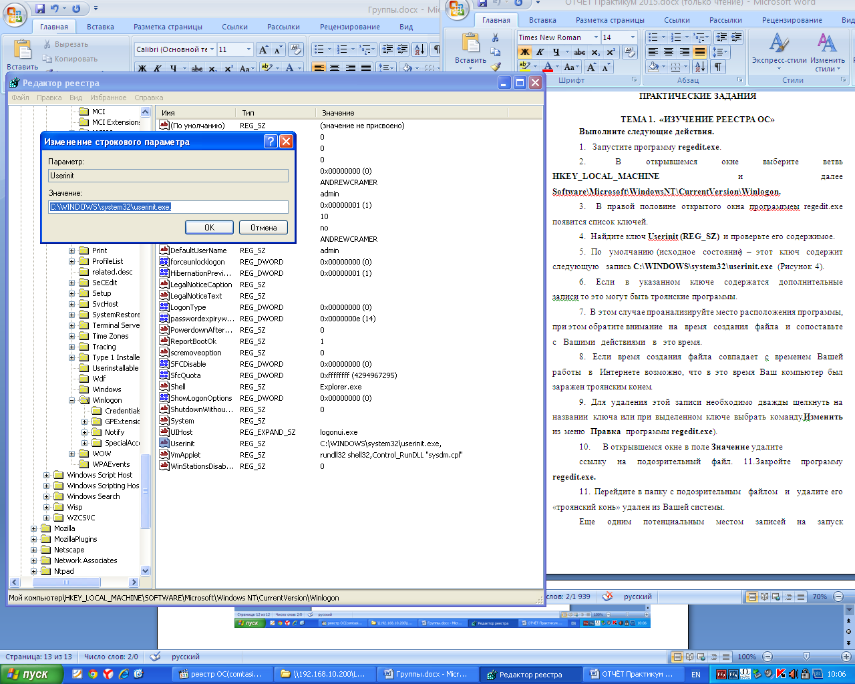Image resolution: width=855 pixels, height=684 pixels.
Task: Increase the indent in the Группы.docx ribbon
Action: pos(402,49)
